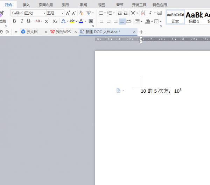Viewport: 210px width, 185px height.
Task: Open the 开始 ribbon tab
Action: point(8,5)
